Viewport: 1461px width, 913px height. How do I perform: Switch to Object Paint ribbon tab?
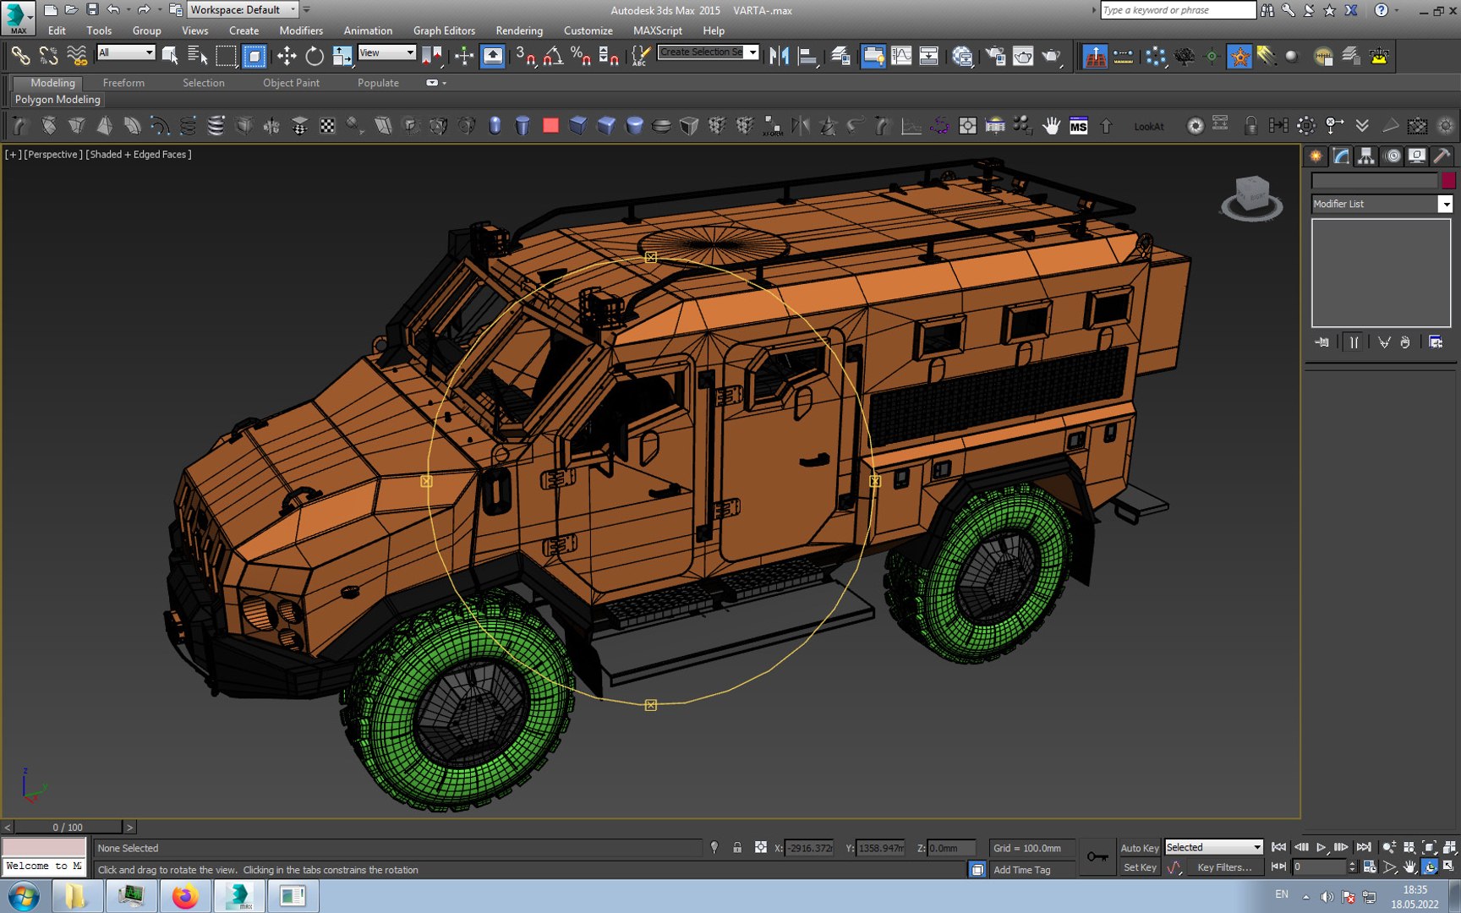291,83
